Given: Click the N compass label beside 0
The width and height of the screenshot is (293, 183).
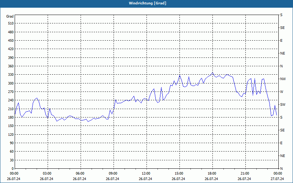Looking at the screenshot, I should tap(281, 169).
